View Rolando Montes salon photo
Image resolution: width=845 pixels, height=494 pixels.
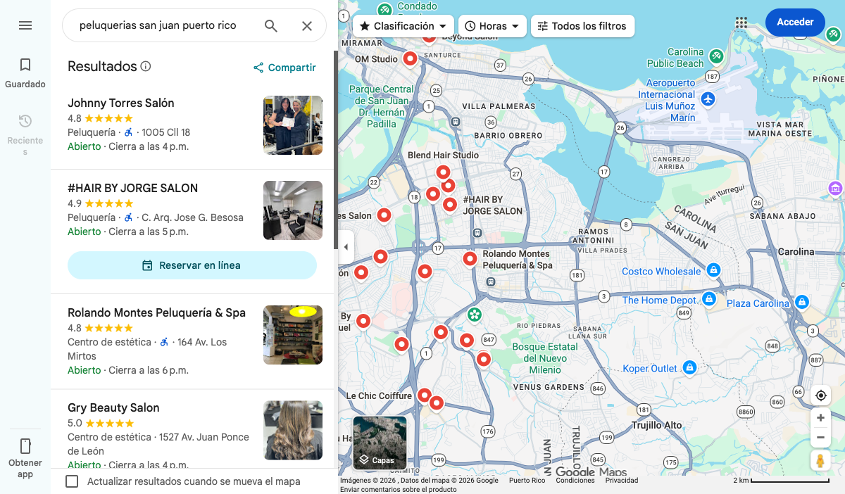(293, 335)
